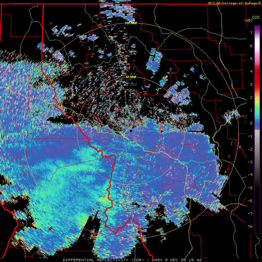Screen dimensions: 262x262
Task: Click the TH threshold label
Action: coord(250,227)
